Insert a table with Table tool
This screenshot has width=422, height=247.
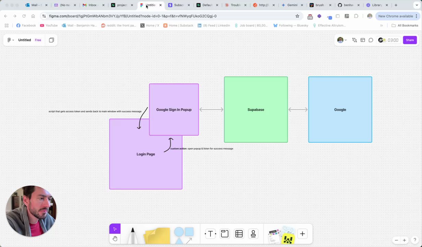click(239, 234)
